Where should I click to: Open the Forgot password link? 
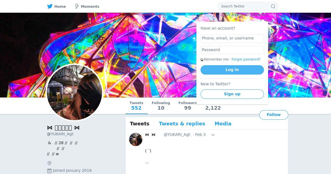coord(246,59)
